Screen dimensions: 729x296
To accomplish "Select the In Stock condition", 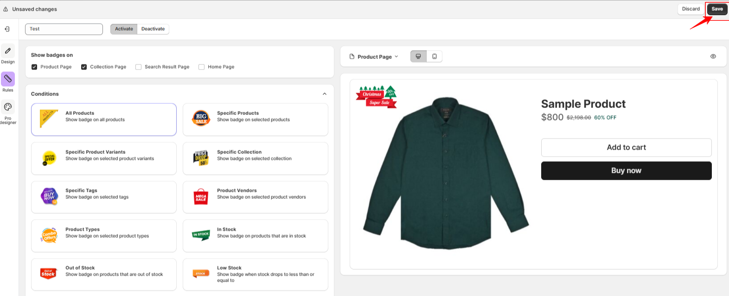I will click(x=256, y=236).
